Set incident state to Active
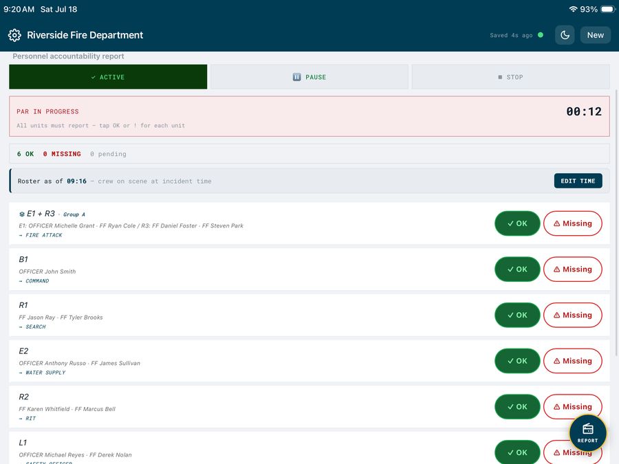Screen dimensions: 619x464 pyautogui.click(x=108, y=77)
